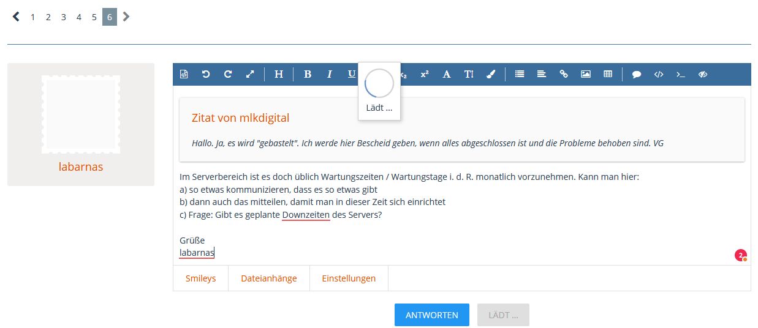Open the text color brush picker

point(491,74)
